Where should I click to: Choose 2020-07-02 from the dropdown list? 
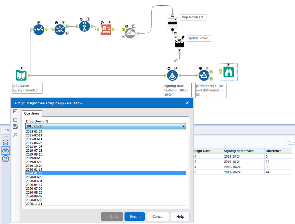pyautogui.click(x=105, y=189)
